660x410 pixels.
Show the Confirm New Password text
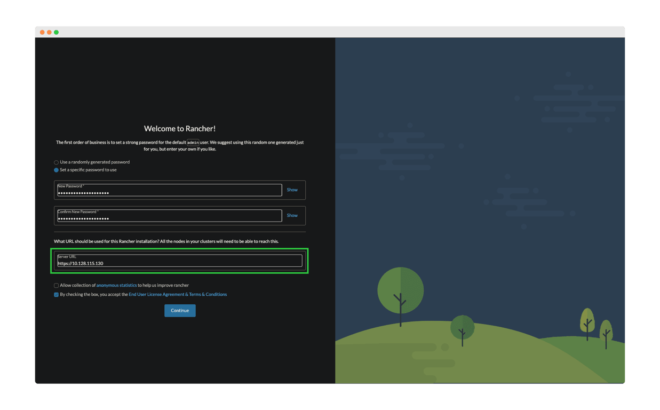[292, 216]
